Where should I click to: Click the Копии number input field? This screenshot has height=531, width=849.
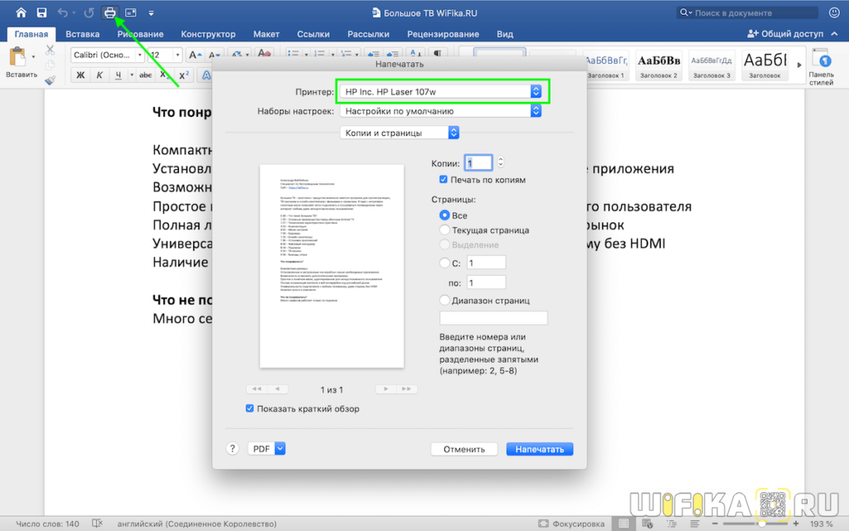tap(478, 163)
